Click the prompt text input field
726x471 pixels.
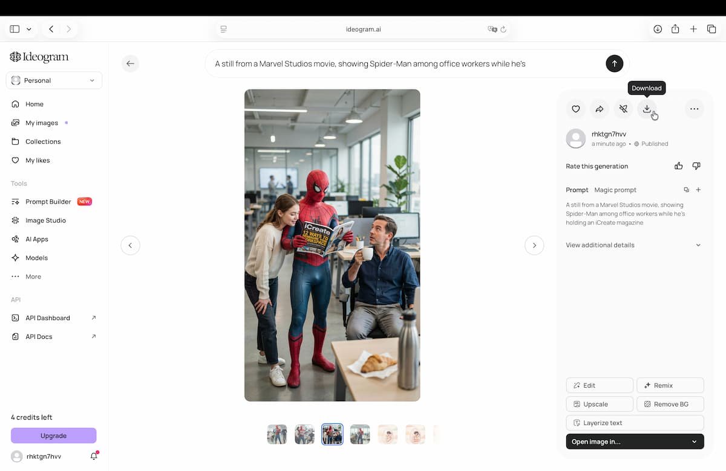click(x=407, y=63)
